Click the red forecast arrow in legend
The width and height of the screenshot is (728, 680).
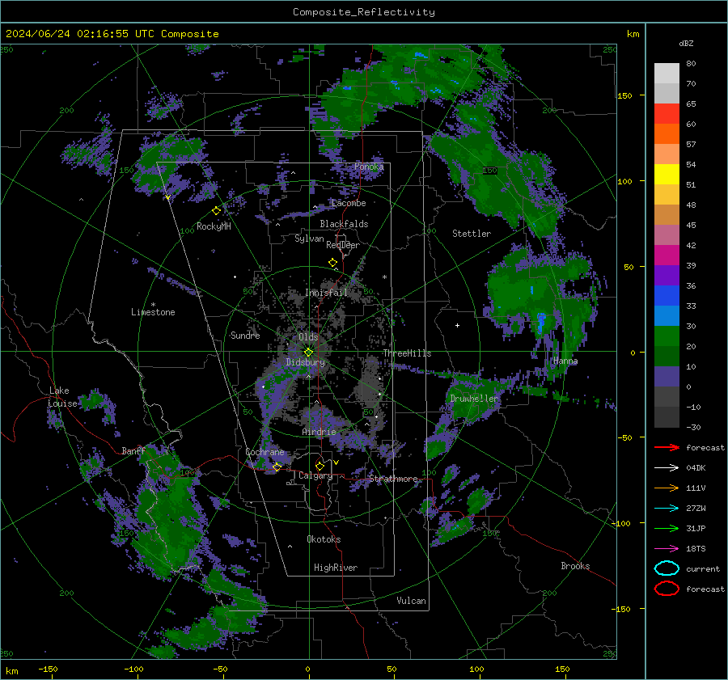coord(667,447)
